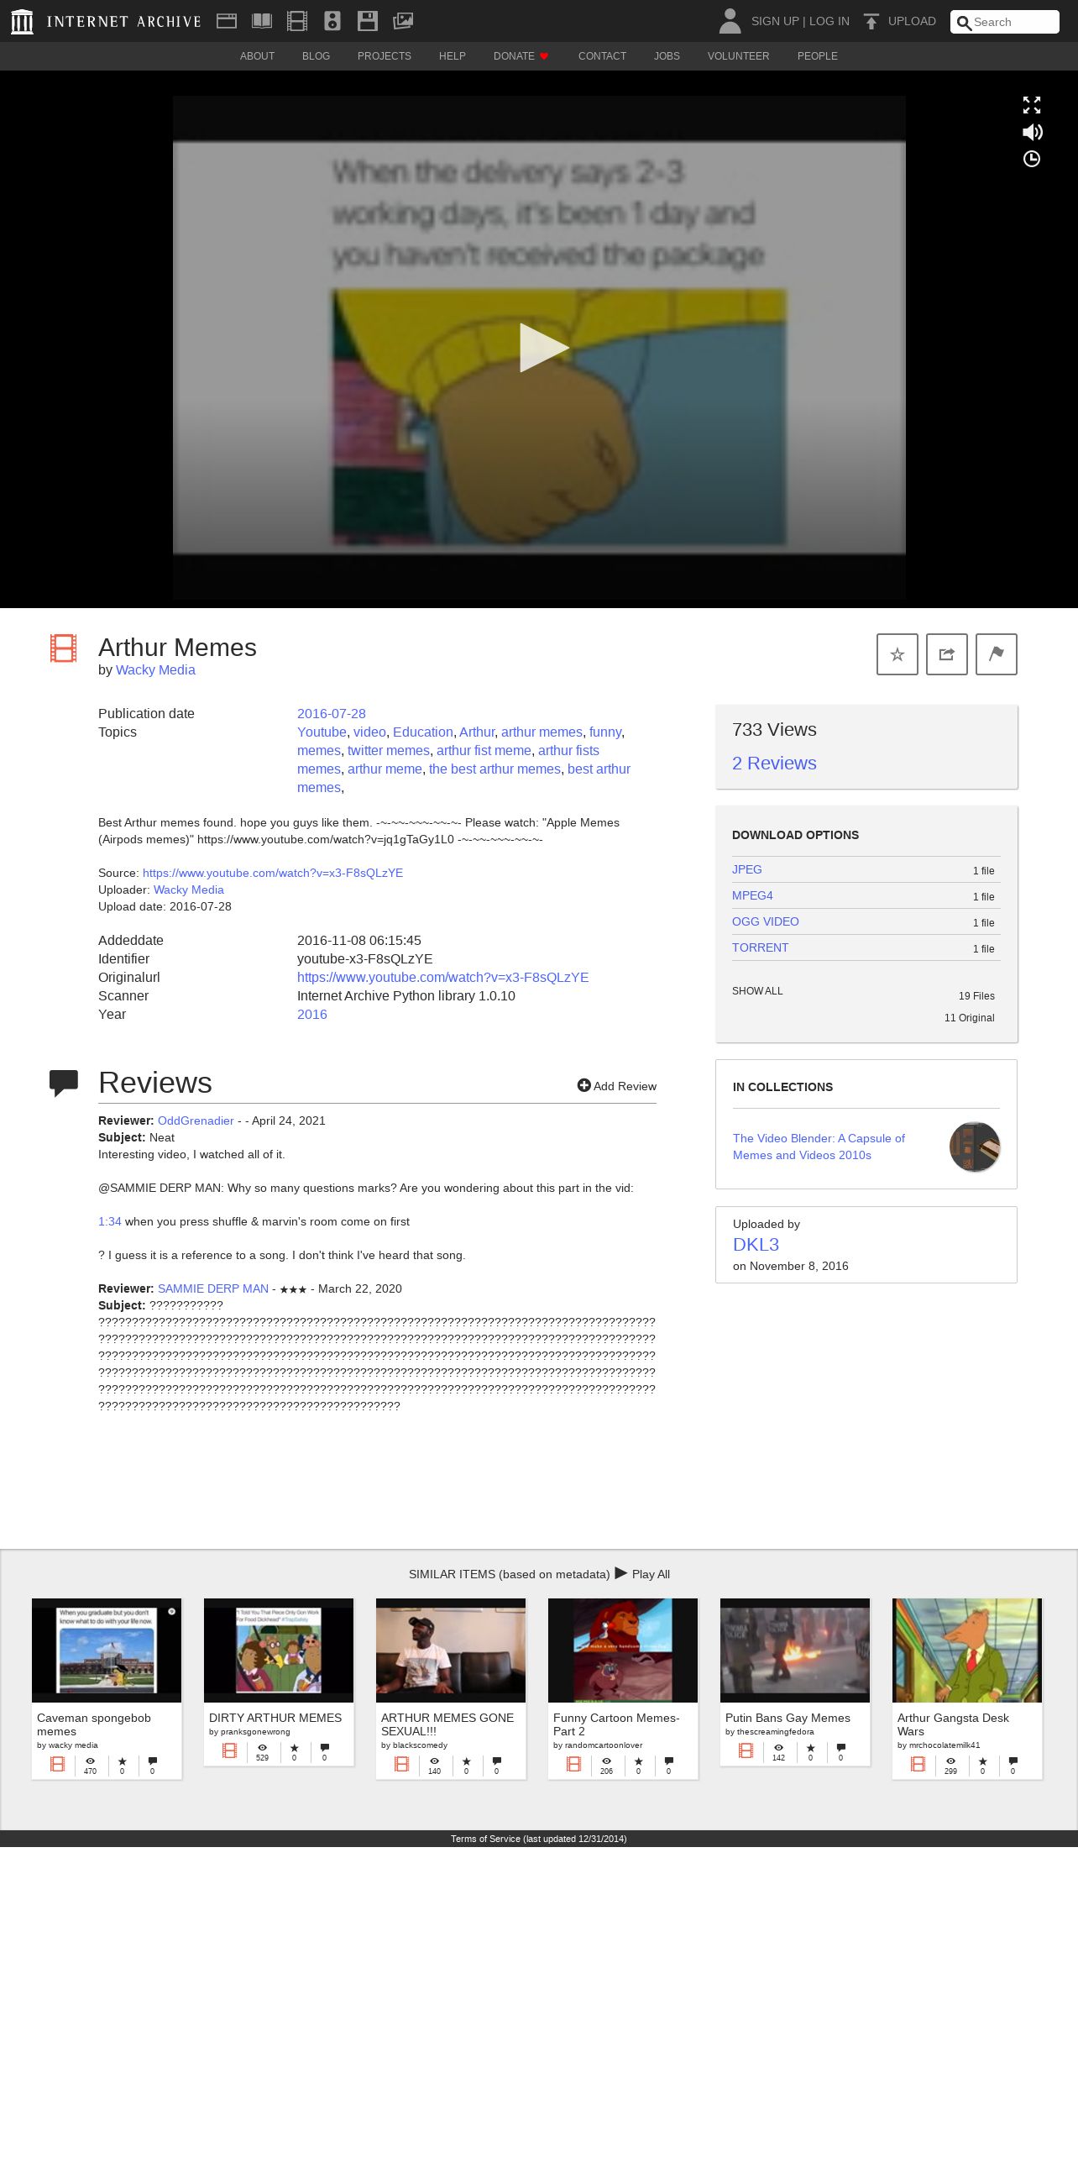This screenshot has height=2157, width=1078.
Task: Click the Reviews speech bubble icon
Action: point(64,1083)
